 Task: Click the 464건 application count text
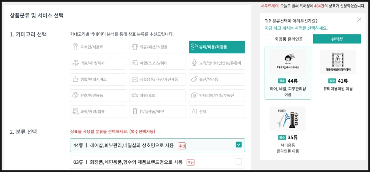(319, 6)
